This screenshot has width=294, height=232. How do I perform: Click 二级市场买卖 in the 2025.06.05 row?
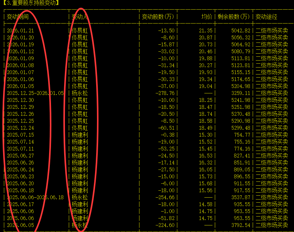[272, 225]
